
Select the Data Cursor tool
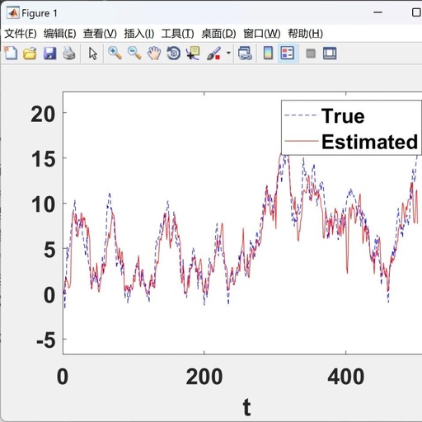193,54
